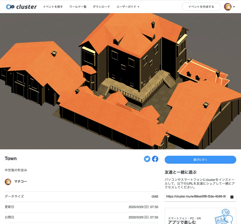241x224 pixels.
Task: Select 友達と一緒に遊ぶ heading
Action: [x=180, y=172]
